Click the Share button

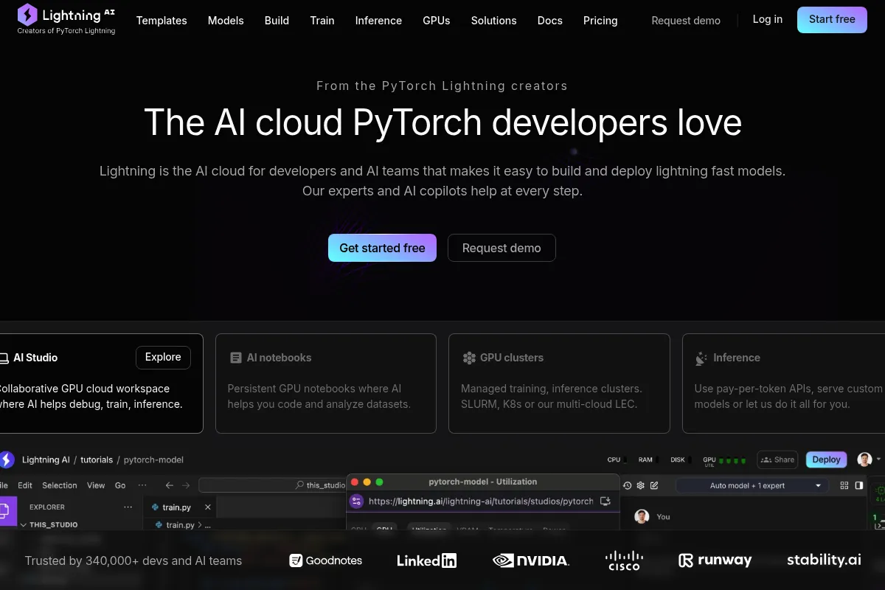pyautogui.click(x=777, y=459)
